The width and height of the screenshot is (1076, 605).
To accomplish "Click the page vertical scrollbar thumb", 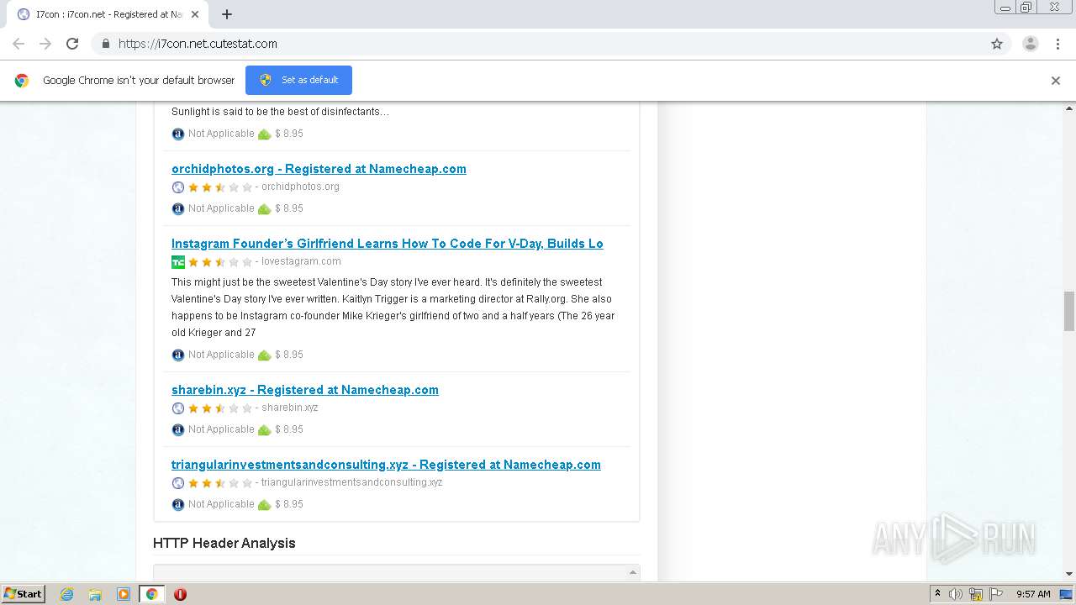I will coord(1069,311).
